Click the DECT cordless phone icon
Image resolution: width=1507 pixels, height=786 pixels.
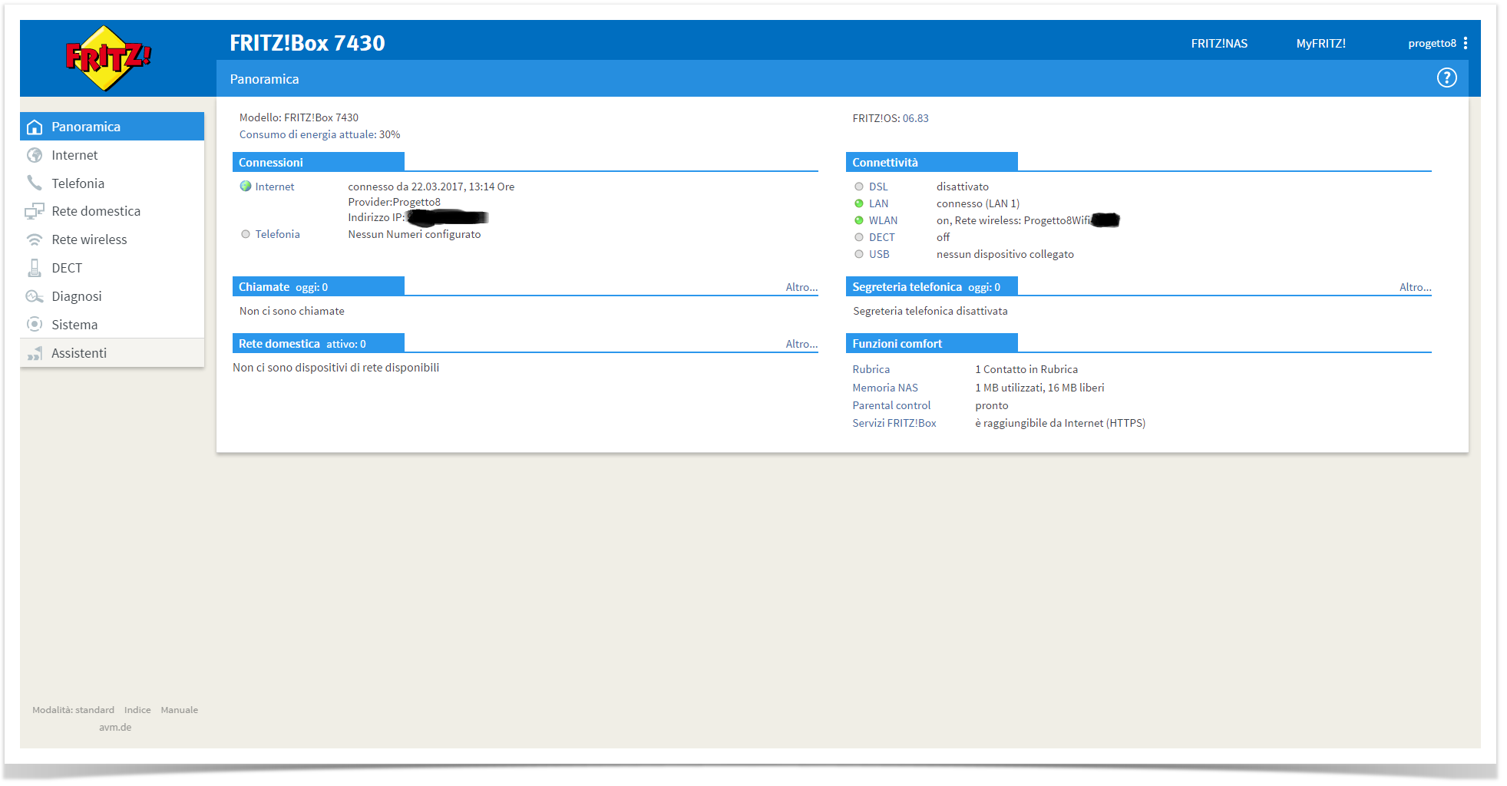point(35,268)
